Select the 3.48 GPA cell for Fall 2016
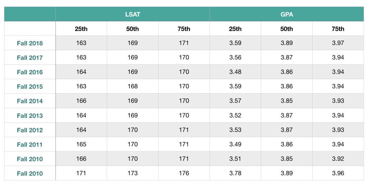This screenshot has width=373, height=187. [235, 72]
